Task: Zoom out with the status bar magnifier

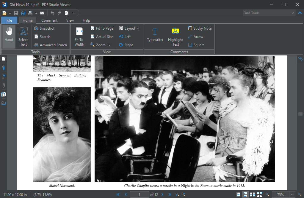Action: click(267, 194)
